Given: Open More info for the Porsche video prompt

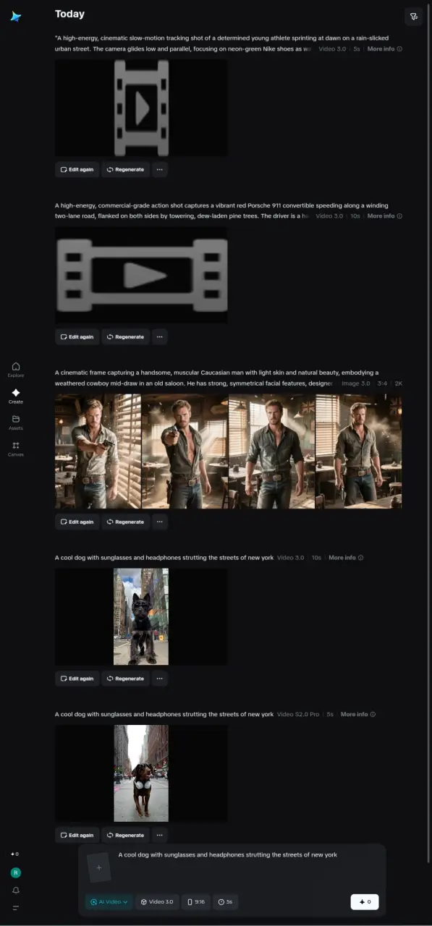Looking at the screenshot, I should [384, 216].
